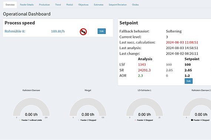211x140 pixels.
Task: Go to the Oxides tab
Action: [x=135, y=5]
